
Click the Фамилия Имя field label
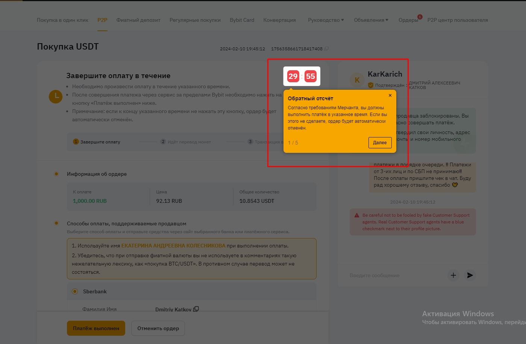[x=99, y=309]
